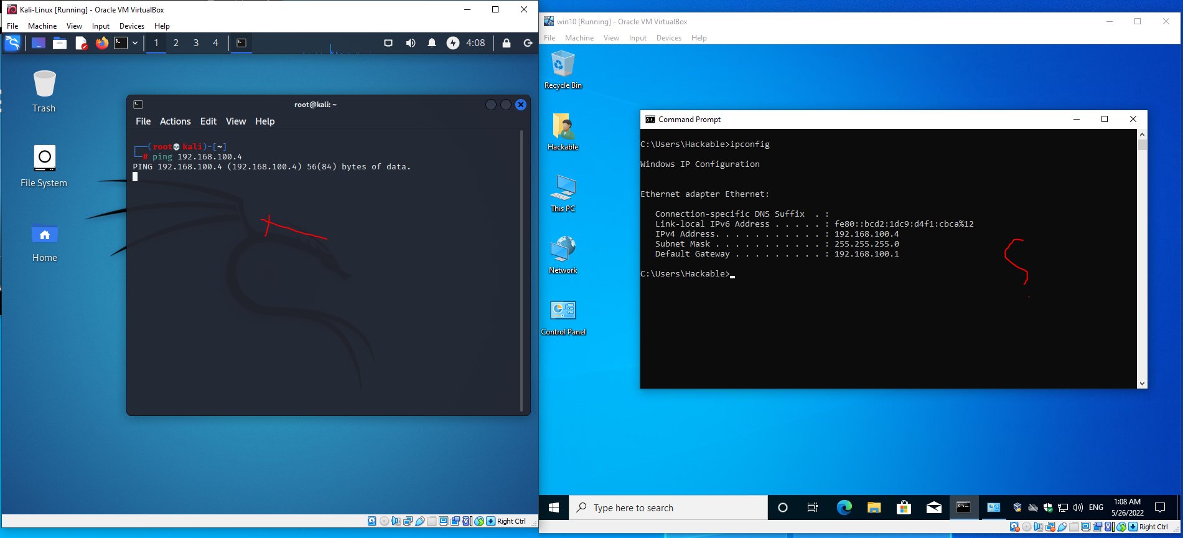Open Trash on the Kali desktop

click(44, 92)
